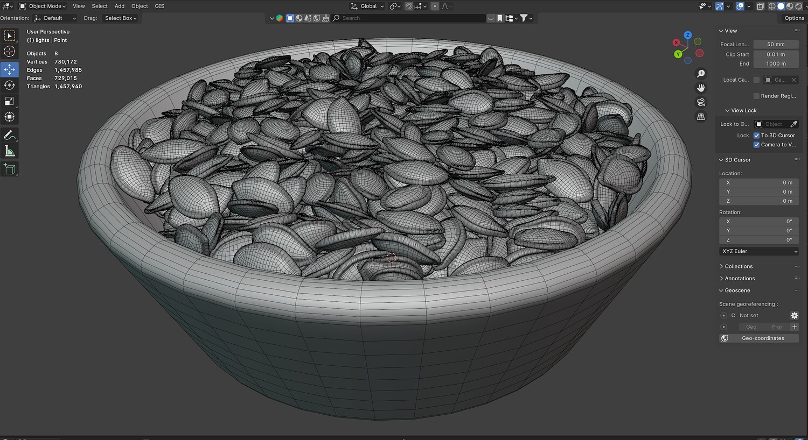Toggle proportional editing circle icon
This screenshot has height=440, width=808.
[435, 6]
